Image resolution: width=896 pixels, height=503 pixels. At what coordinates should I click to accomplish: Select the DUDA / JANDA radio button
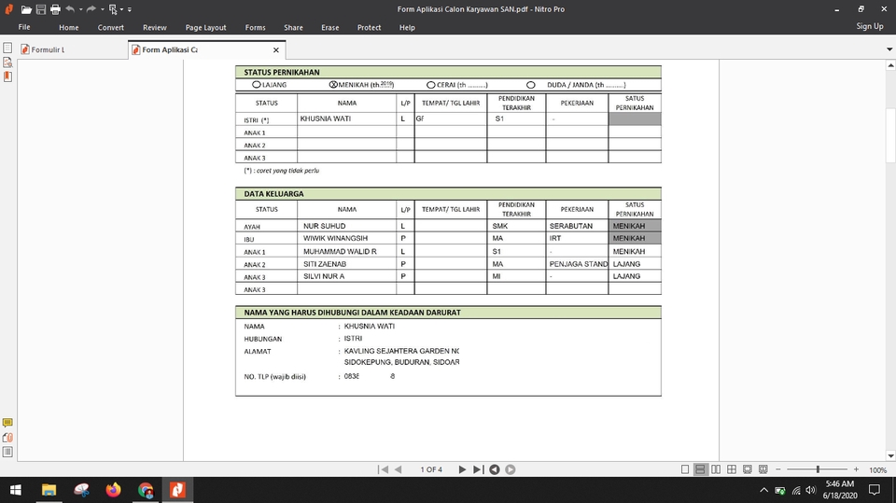(531, 85)
